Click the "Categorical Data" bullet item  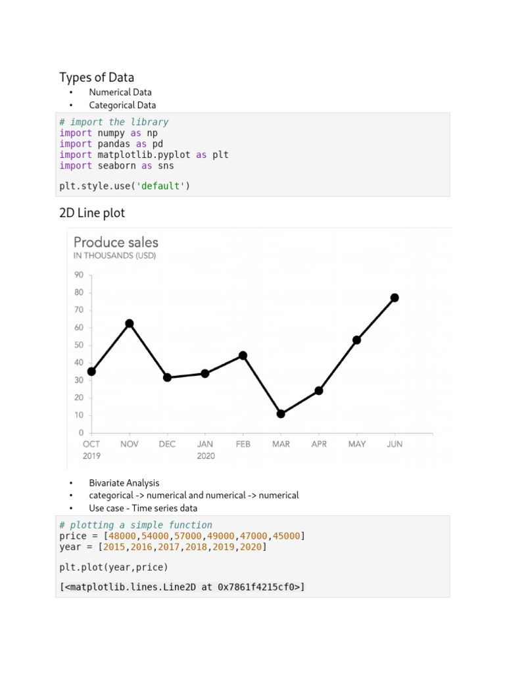(122, 105)
